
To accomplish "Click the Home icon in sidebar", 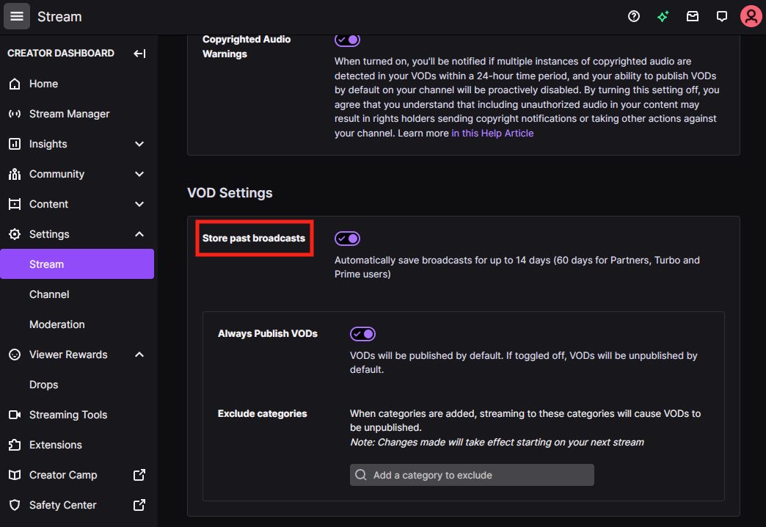I will [x=14, y=84].
